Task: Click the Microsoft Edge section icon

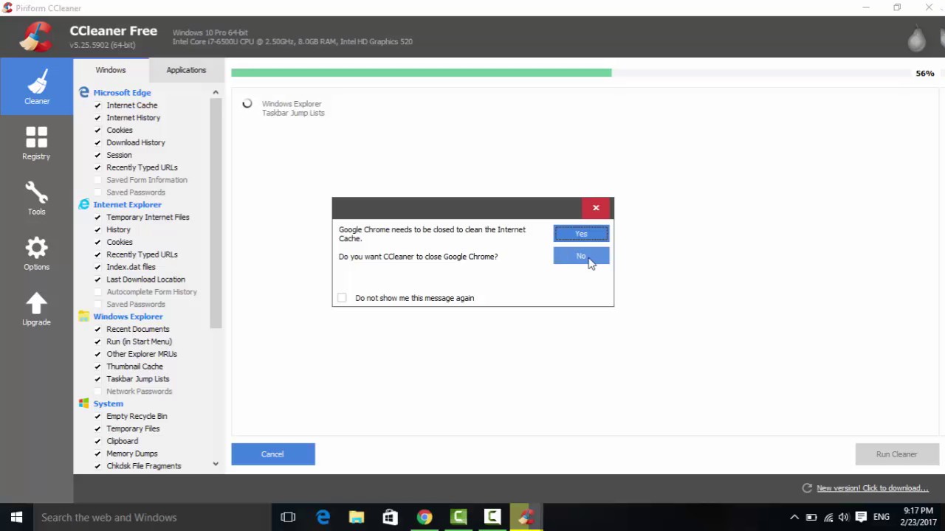Action: click(84, 92)
